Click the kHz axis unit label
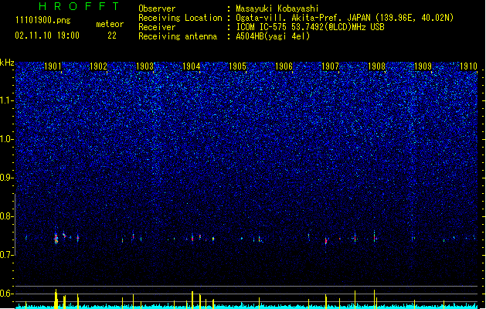 click(x=7, y=63)
